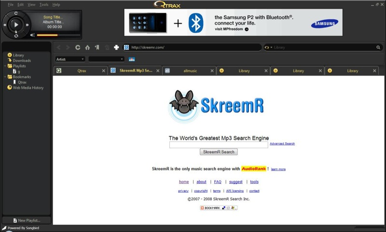Click the Samsung P2 Bluetooth ad banner
The width and height of the screenshot is (386, 232).
point(234,22)
